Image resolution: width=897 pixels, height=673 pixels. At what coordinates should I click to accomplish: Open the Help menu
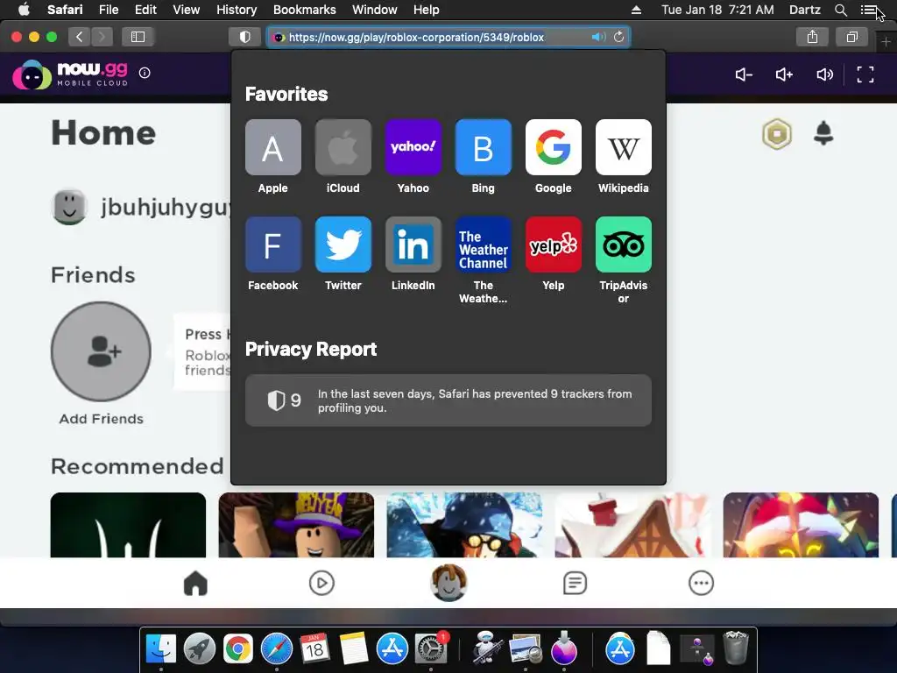tap(427, 10)
